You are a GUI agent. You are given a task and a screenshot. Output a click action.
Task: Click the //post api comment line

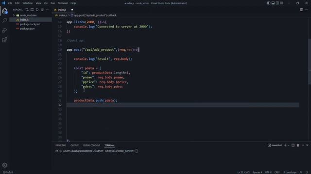(76, 41)
